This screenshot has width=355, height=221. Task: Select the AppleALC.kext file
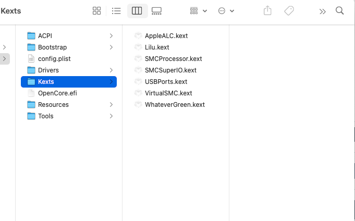[x=166, y=36]
